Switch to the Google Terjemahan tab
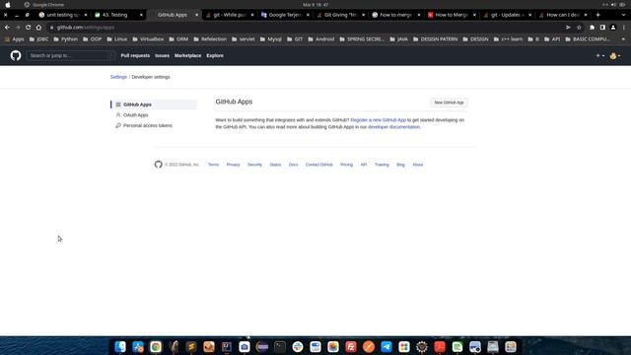 285,15
